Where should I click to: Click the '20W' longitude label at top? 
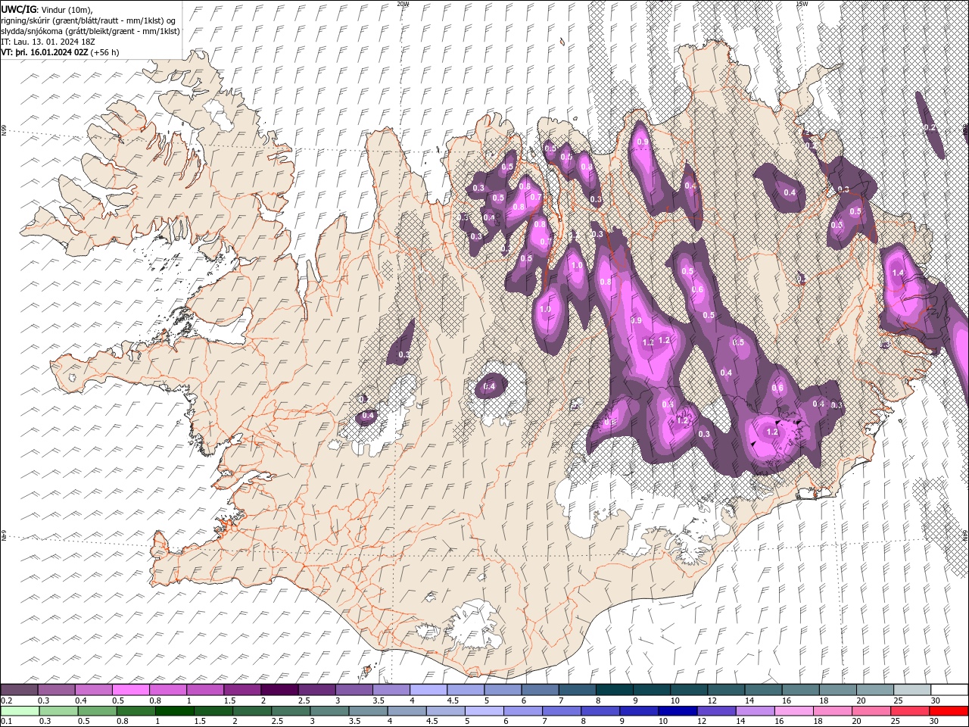click(x=403, y=4)
